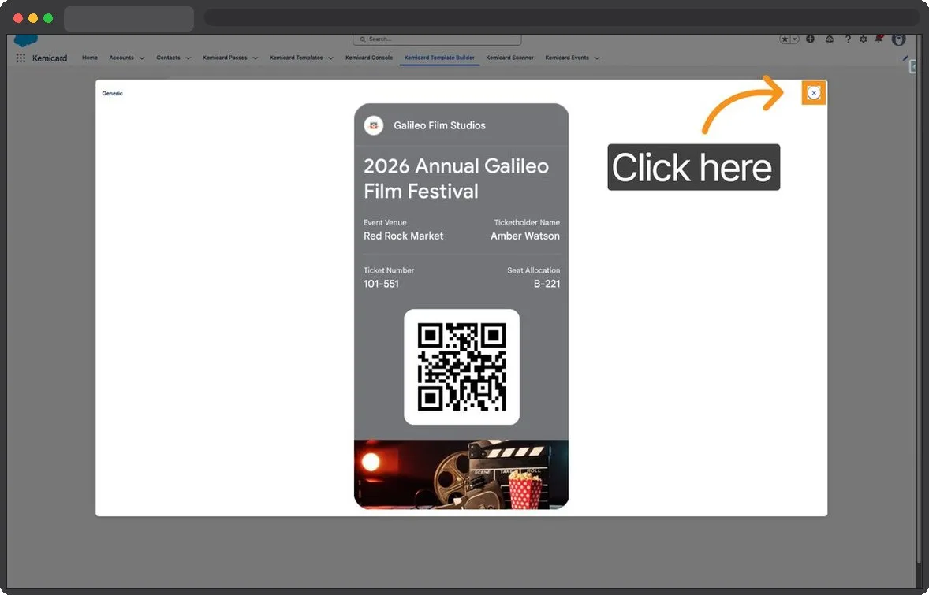The height and width of the screenshot is (595, 929).
Task: Open user profile avatar menu
Action: click(899, 39)
